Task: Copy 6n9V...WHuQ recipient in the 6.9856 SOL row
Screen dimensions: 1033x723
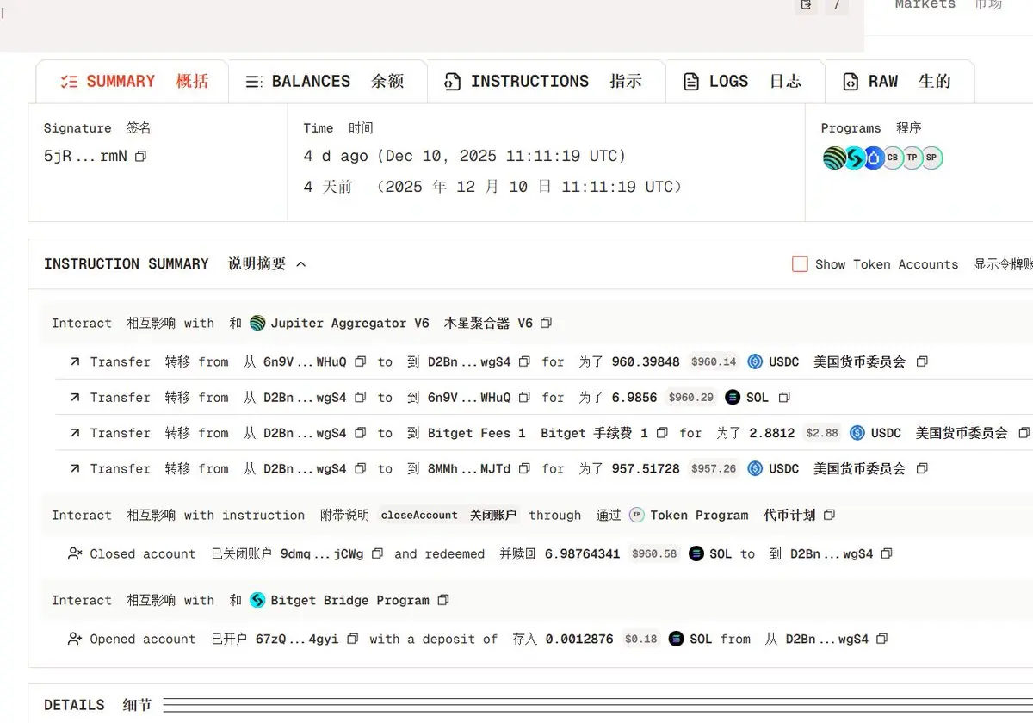Action: pos(524,398)
